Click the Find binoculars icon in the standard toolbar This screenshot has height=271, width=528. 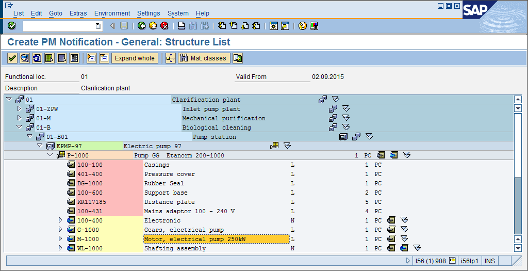pyautogui.click(x=193, y=26)
